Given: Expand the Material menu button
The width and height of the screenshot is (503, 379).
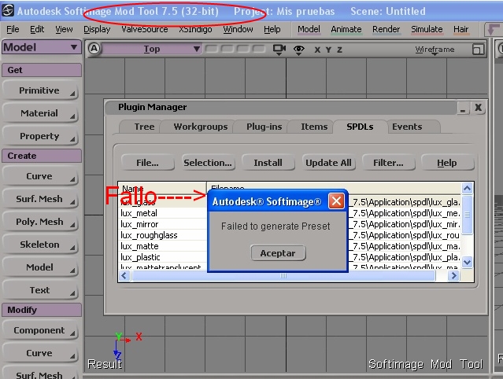Looking at the screenshot, I should 40,113.
